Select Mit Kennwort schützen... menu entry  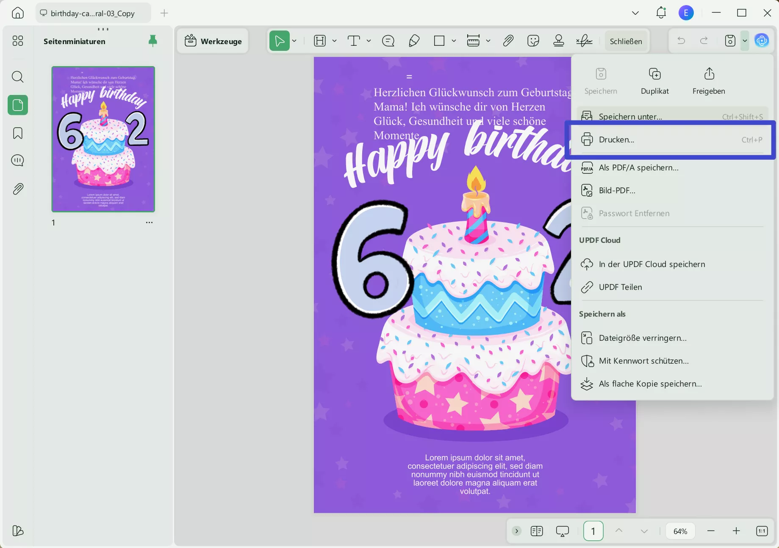pos(643,361)
